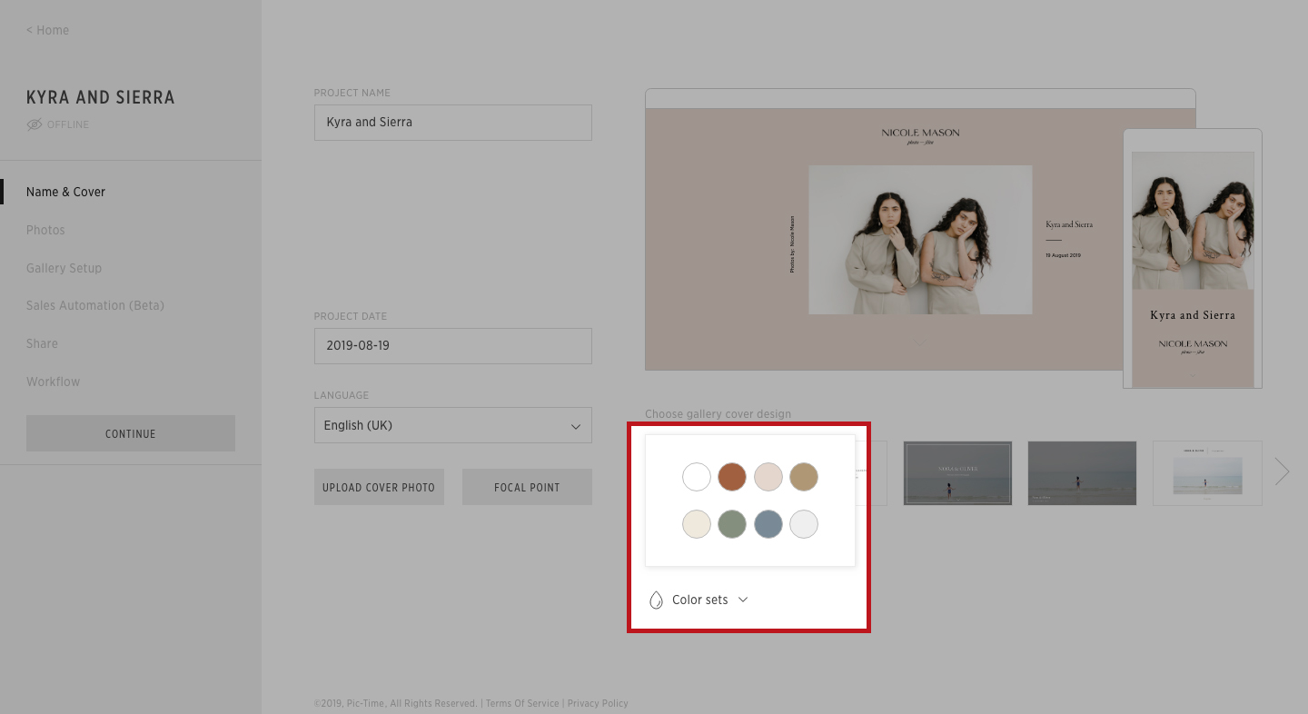
Task: Click the FOCAL POINT button
Action: (x=527, y=487)
